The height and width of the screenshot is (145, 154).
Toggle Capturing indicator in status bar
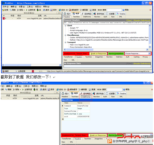pyautogui.click(x=5, y=71)
